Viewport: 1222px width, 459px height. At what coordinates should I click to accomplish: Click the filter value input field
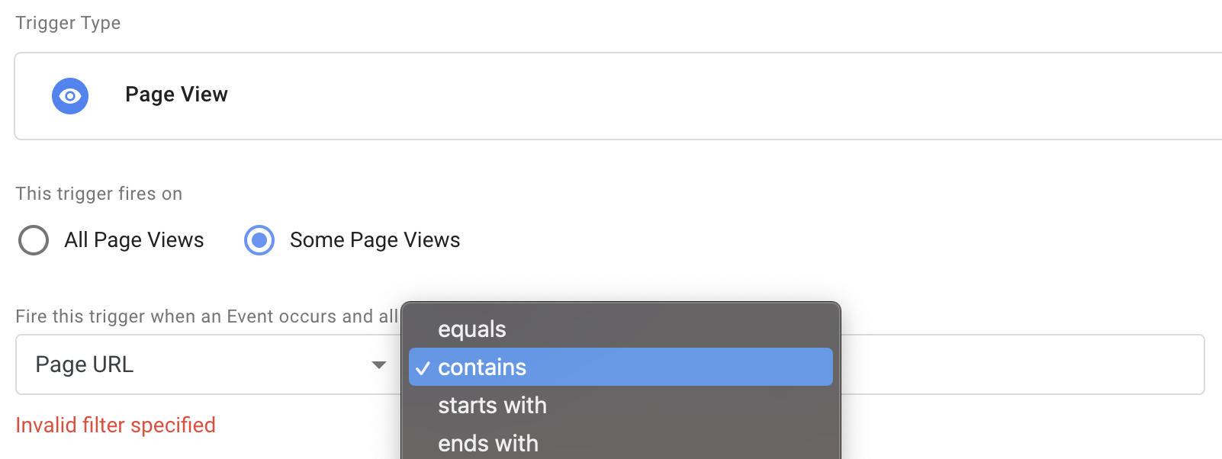(1022, 364)
